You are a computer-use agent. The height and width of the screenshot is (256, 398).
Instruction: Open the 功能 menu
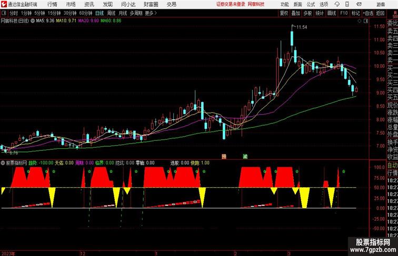284,4
